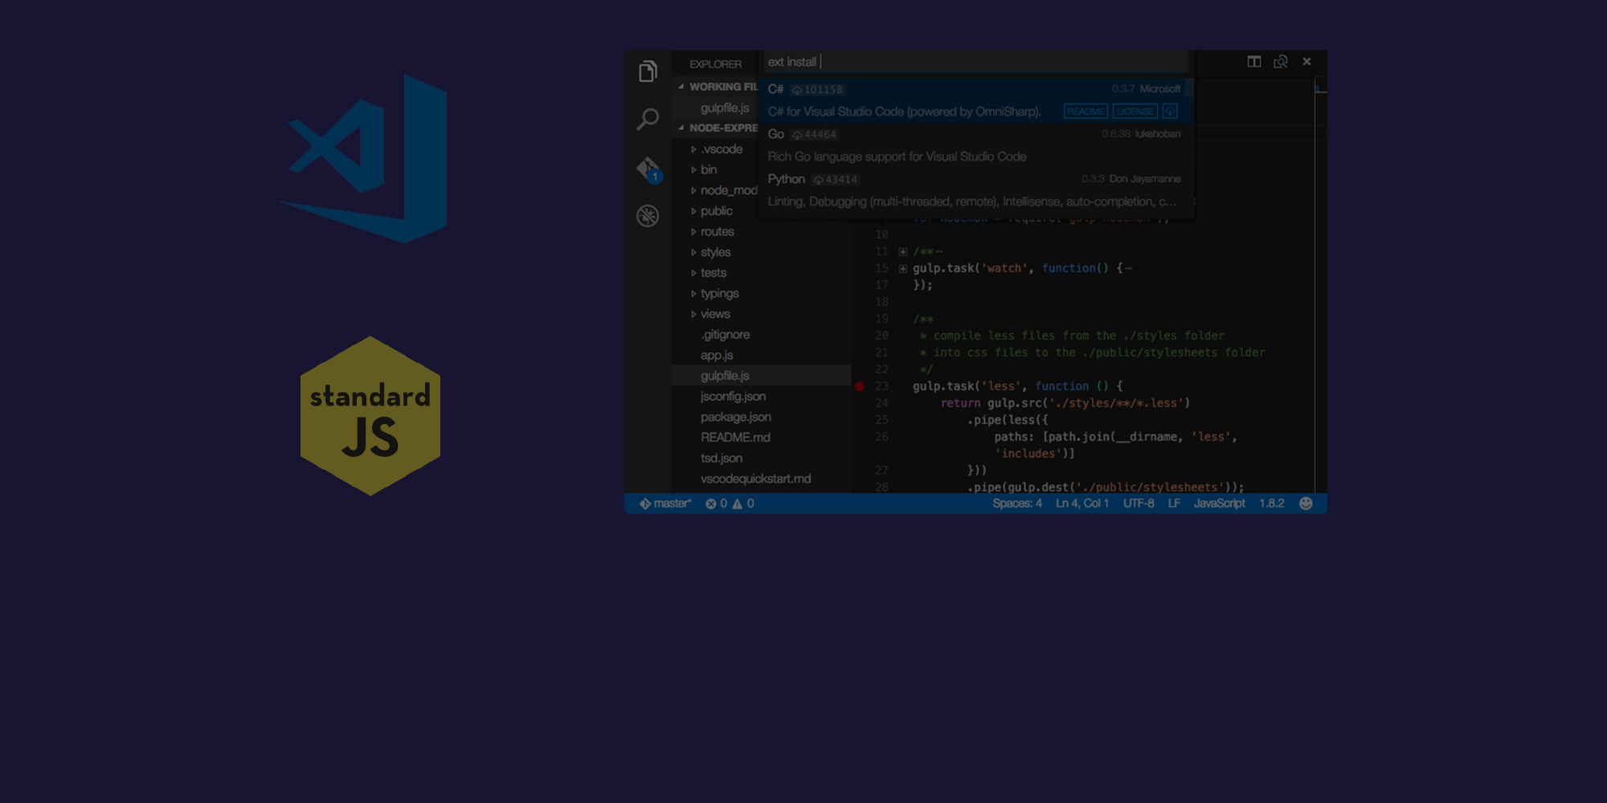This screenshot has width=1607, height=803.
Task: Open the Search panel from the activity bar
Action: 648,119
